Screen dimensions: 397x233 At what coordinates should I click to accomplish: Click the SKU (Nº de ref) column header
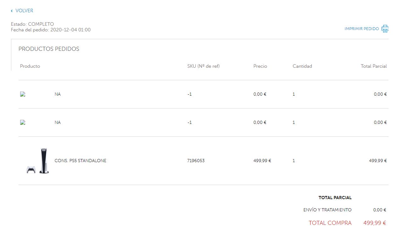(203, 66)
